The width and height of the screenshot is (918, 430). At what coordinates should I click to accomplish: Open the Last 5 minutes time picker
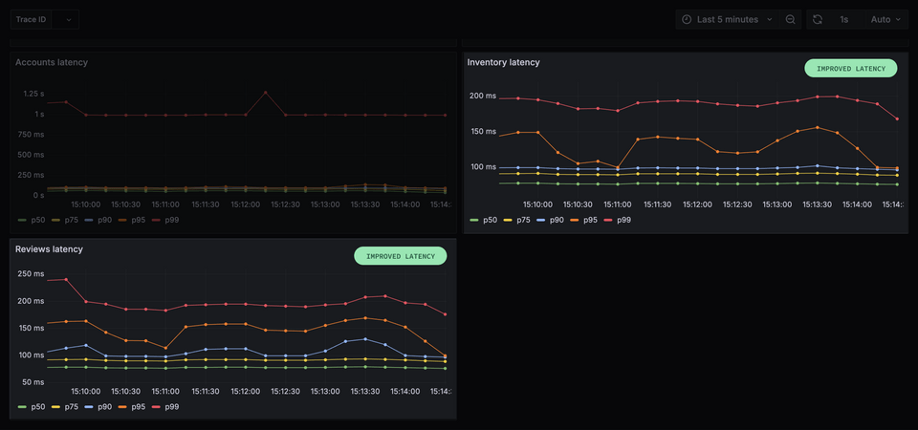pyautogui.click(x=728, y=19)
